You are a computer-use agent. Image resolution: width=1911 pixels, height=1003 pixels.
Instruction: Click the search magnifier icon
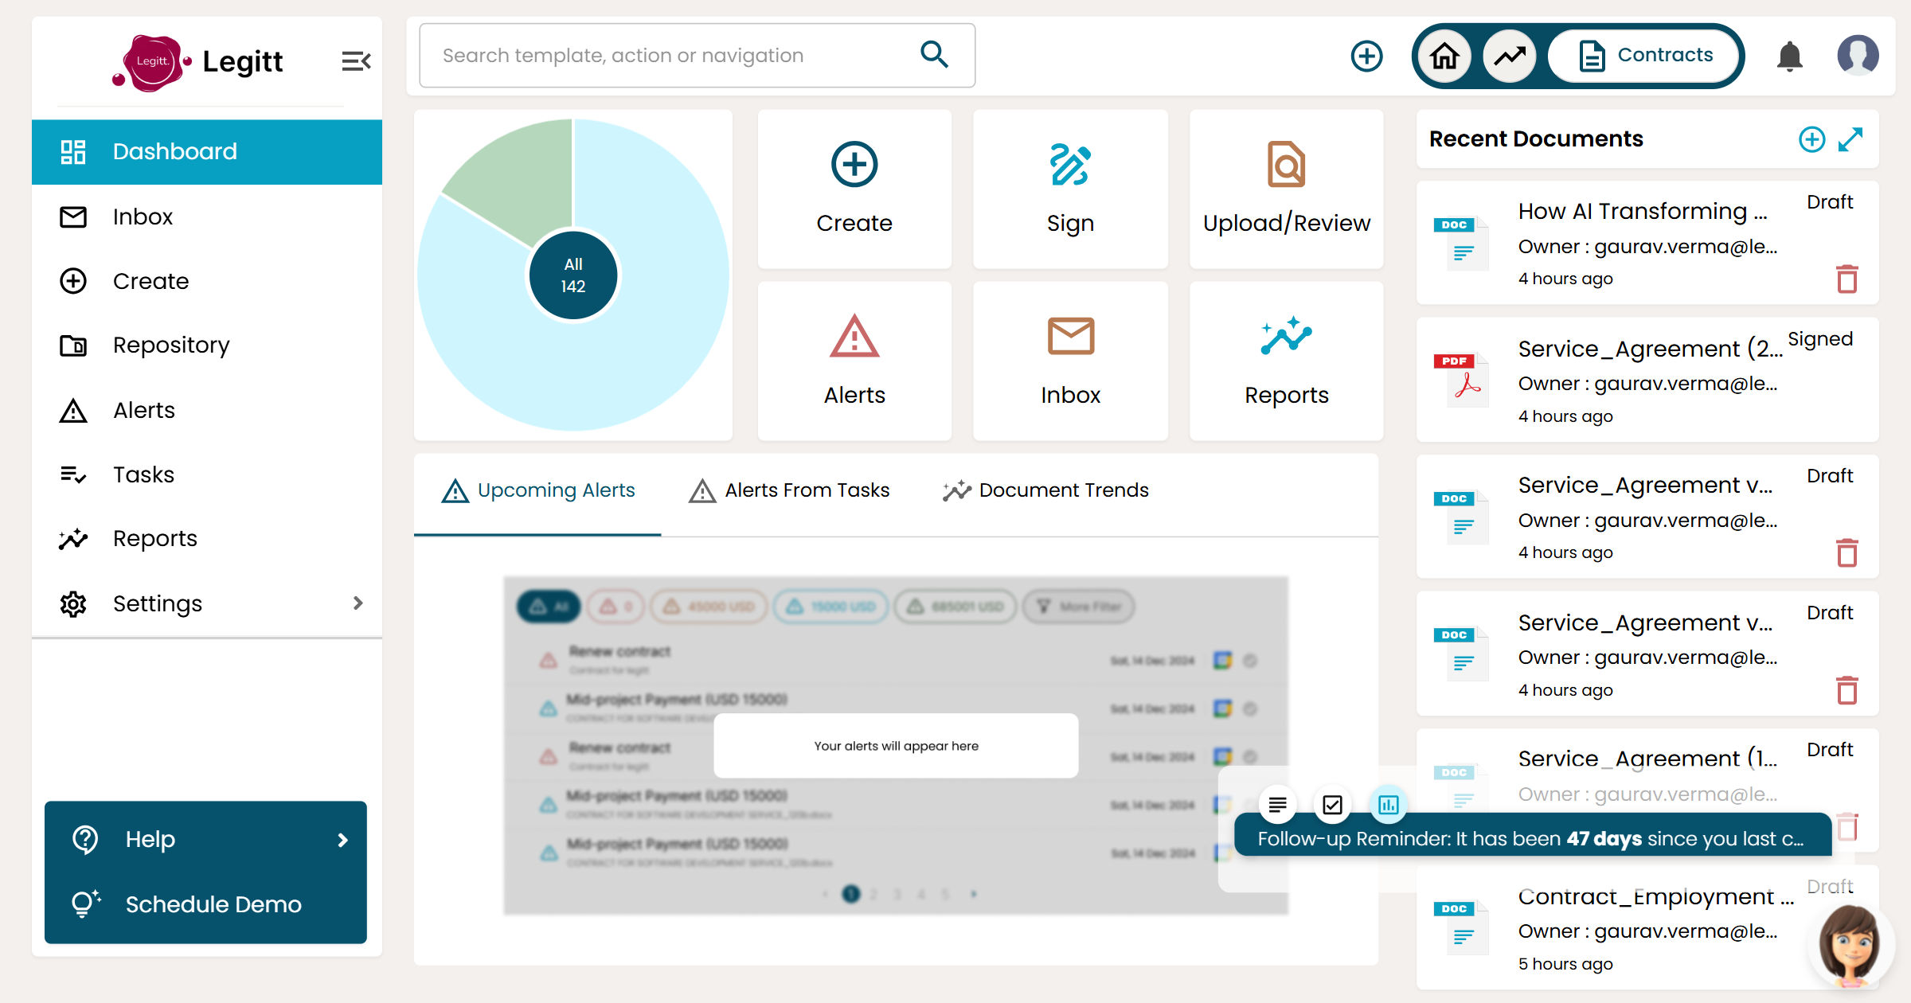point(934,55)
